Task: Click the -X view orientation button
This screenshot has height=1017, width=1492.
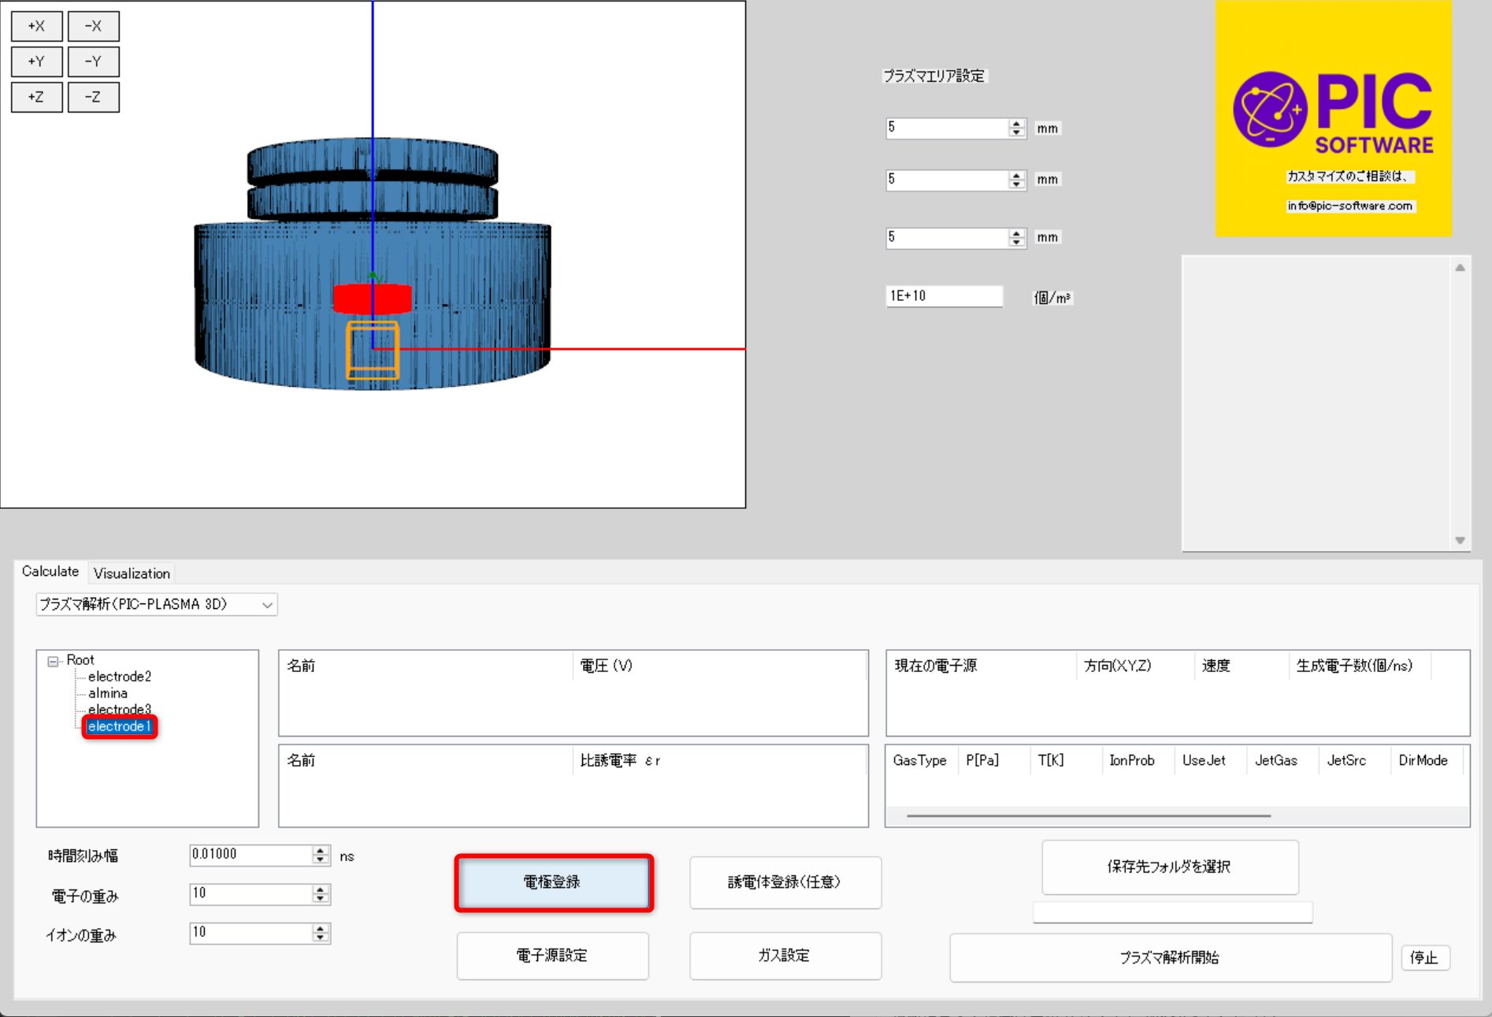Action: click(93, 26)
